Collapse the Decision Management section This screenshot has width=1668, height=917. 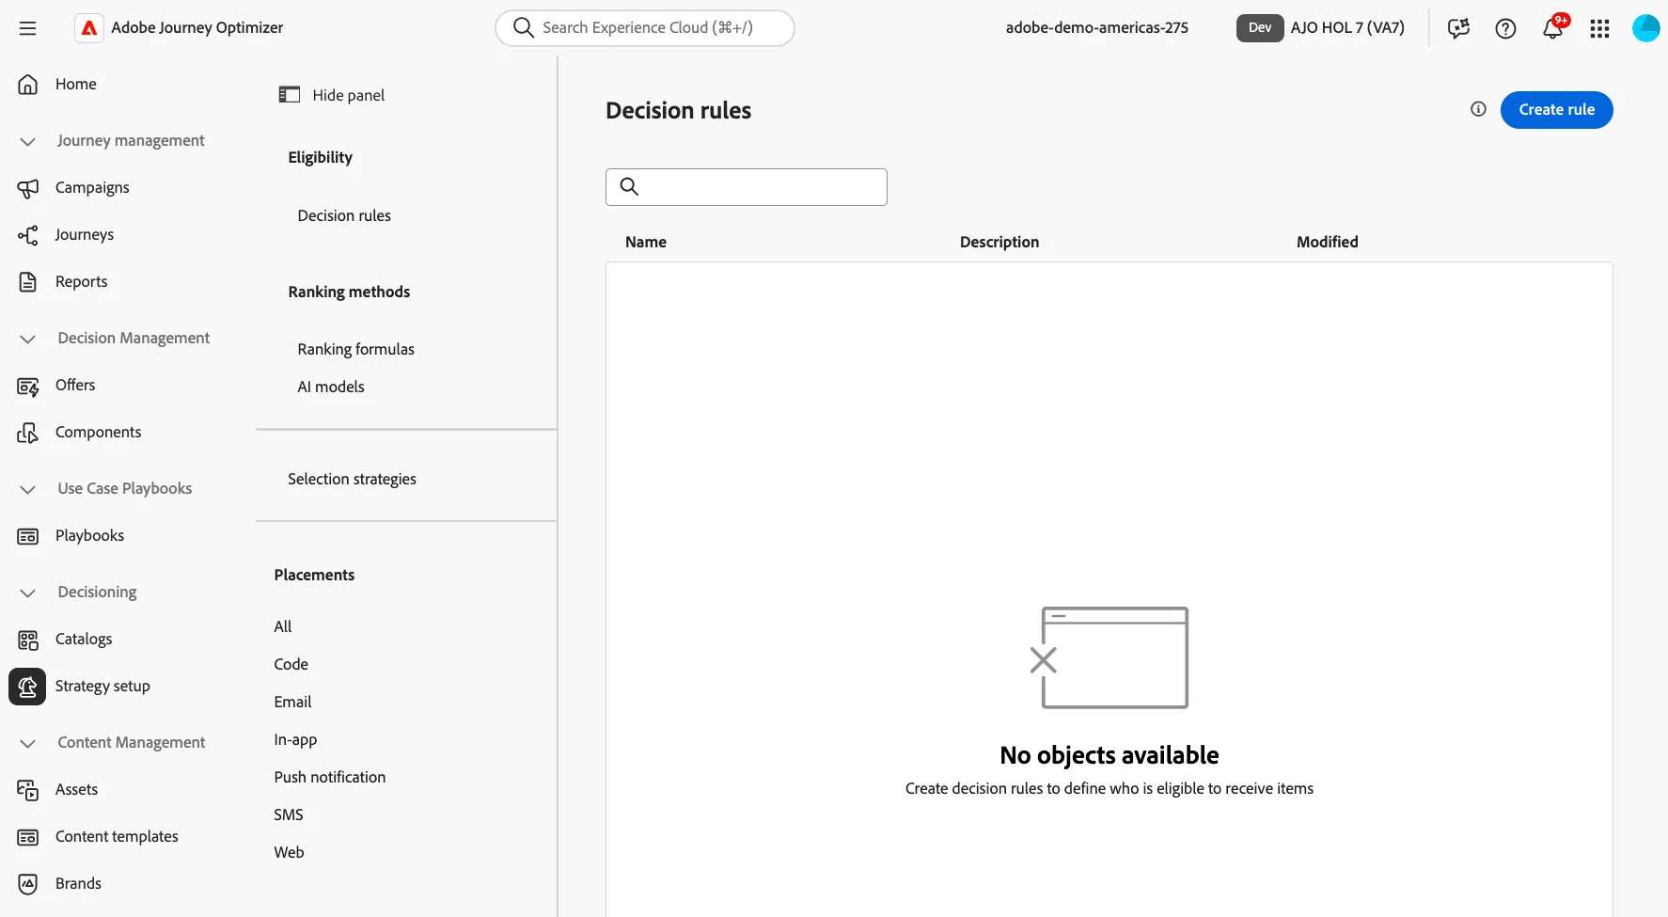click(28, 339)
